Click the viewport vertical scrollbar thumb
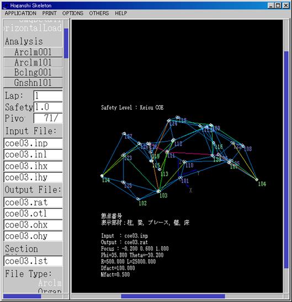This screenshot has height=302, width=292. [x=286, y=160]
